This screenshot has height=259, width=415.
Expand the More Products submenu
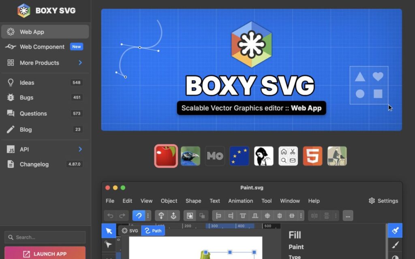80,63
